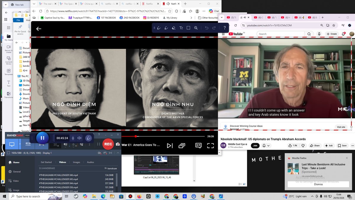This screenshot has width=355, height=200.
Task: Take a screenshot with Bandicam's camera icon
Action: [x=118, y=144]
